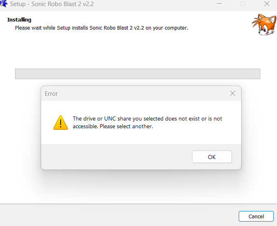Close the Error dialog with its X
The image size is (277, 226).
click(x=233, y=93)
